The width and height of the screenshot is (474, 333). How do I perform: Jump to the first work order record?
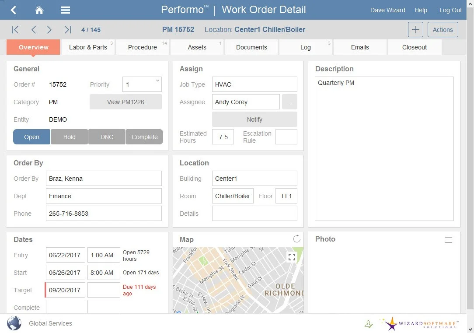pos(15,30)
